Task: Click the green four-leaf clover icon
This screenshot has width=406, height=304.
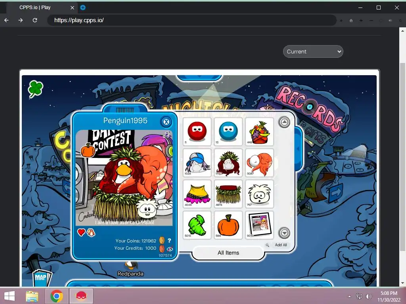Action: (35, 89)
